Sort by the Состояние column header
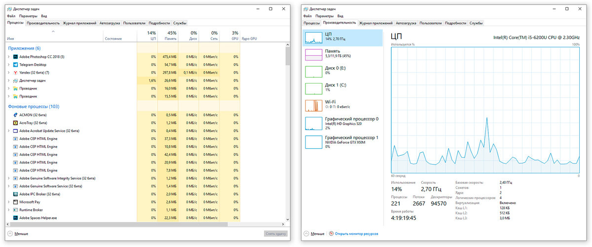The width and height of the screenshot is (592, 247). pos(119,36)
